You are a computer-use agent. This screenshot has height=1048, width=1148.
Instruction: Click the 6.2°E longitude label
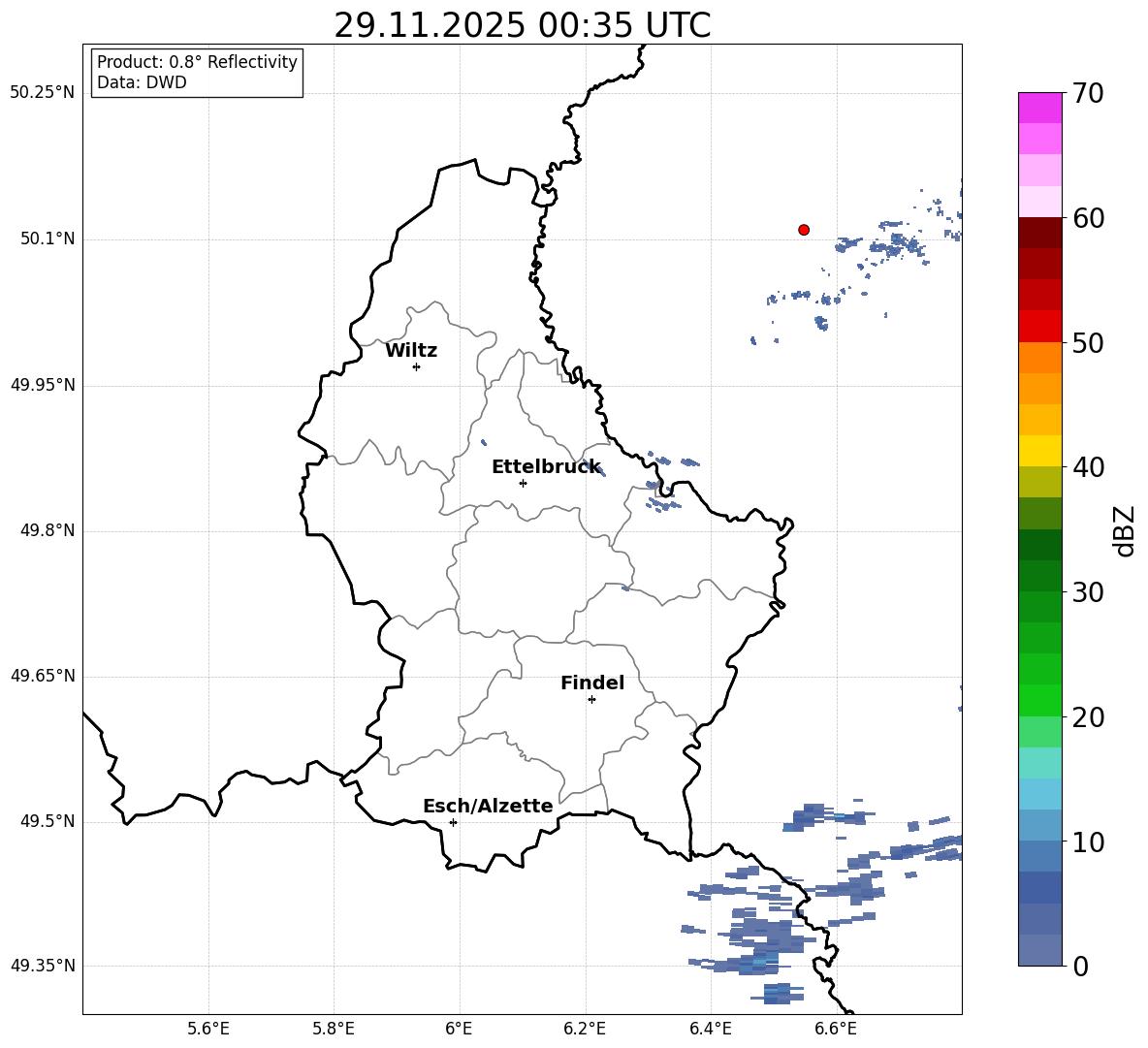585,1029
